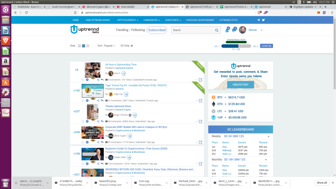Click the Brave Rewards triangle icon

265,13
